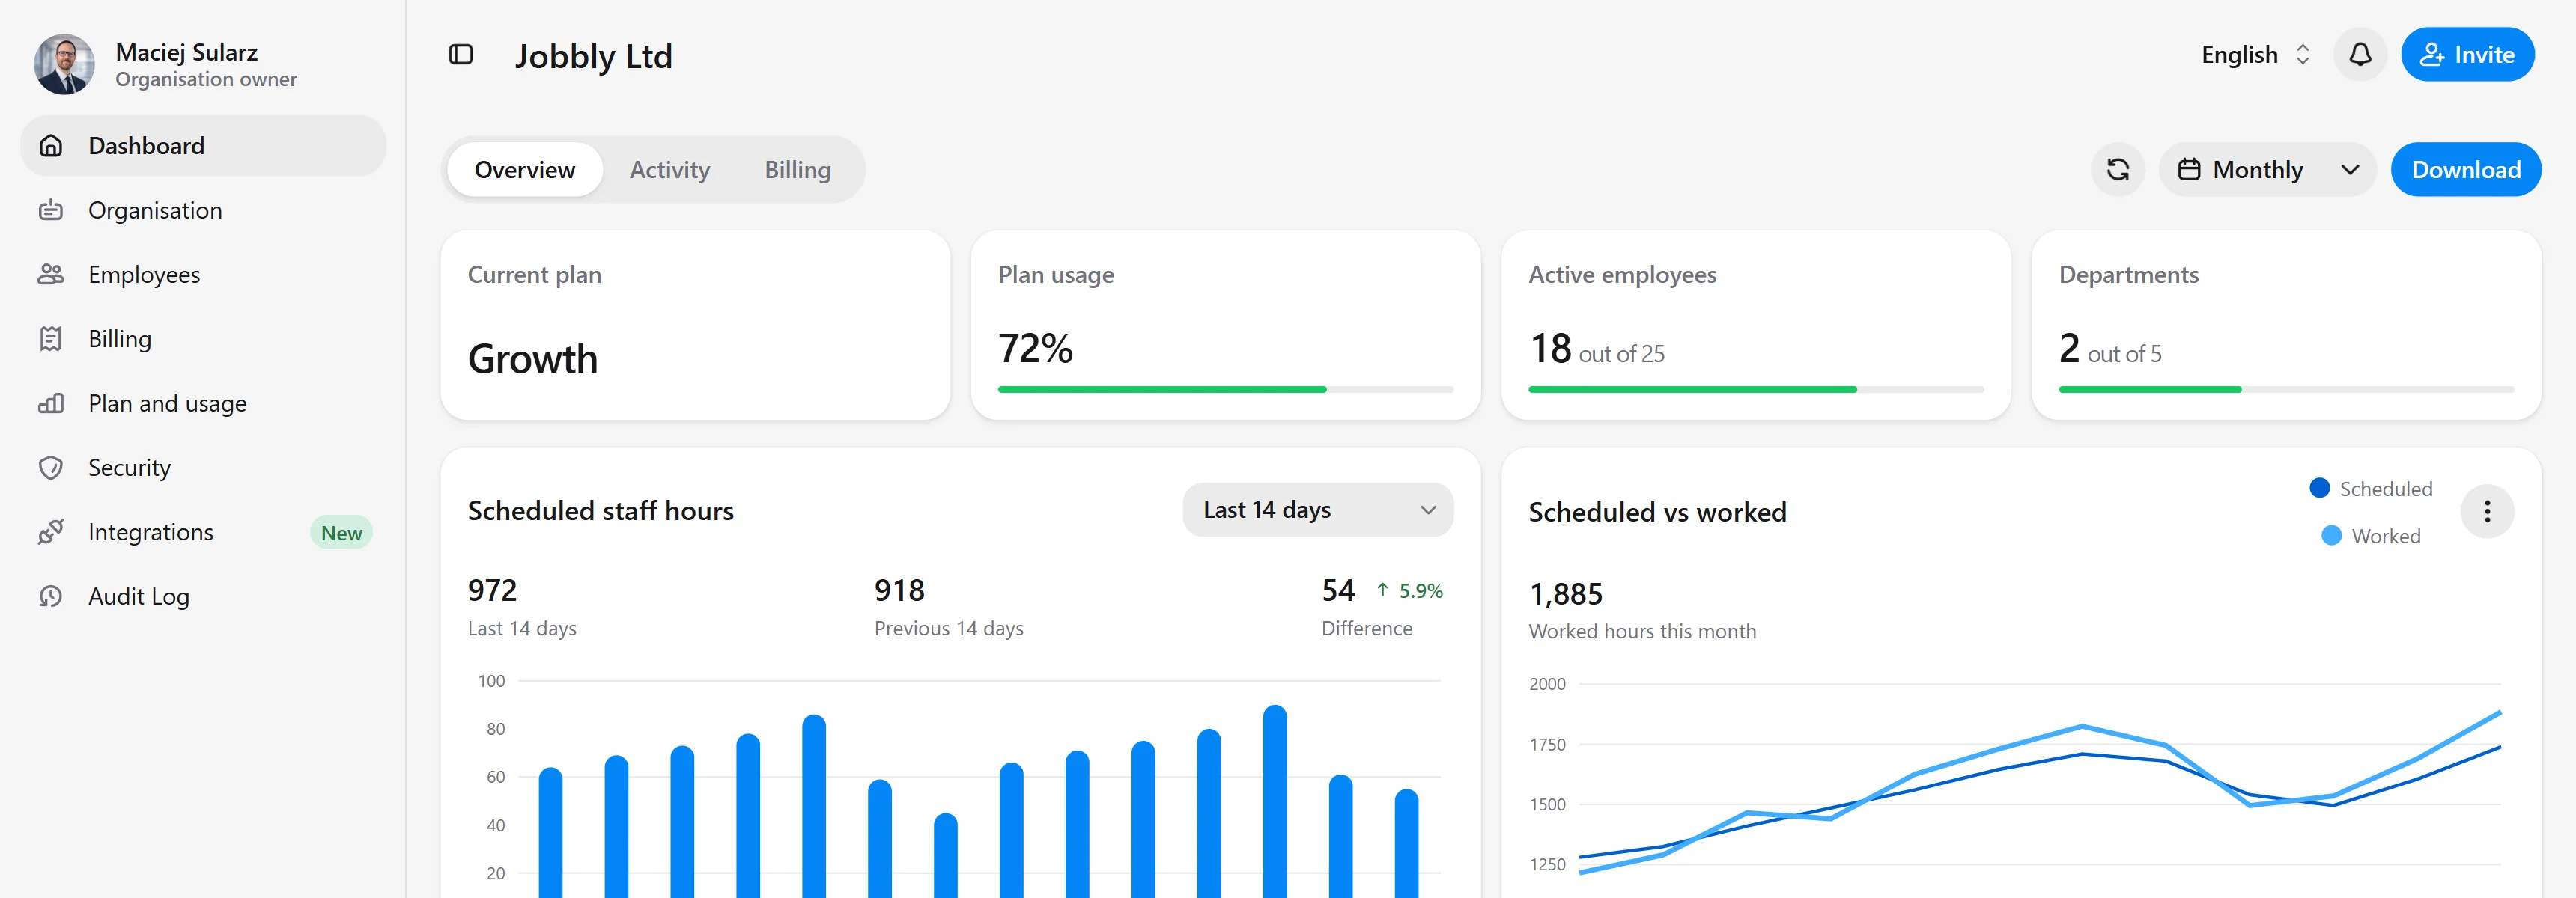The width and height of the screenshot is (2576, 898).
Task: Click the Scheduled vs worked heading
Action: [1657, 513]
